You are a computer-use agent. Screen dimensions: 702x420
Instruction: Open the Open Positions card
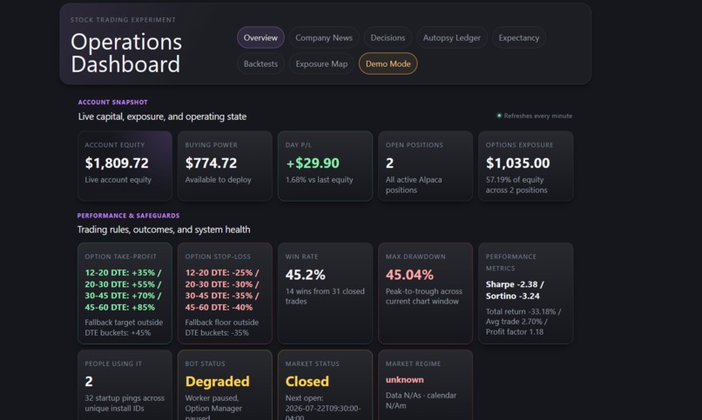pos(425,166)
